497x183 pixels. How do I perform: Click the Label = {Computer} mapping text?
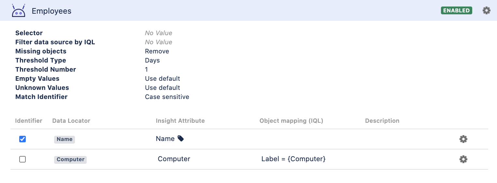(293, 159)
